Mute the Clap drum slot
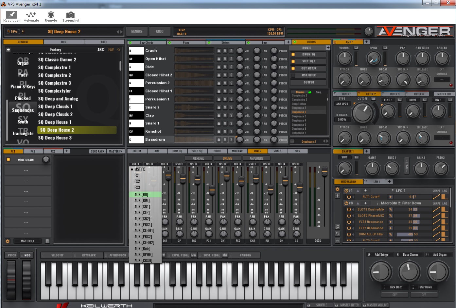 [x=225, y=116]
